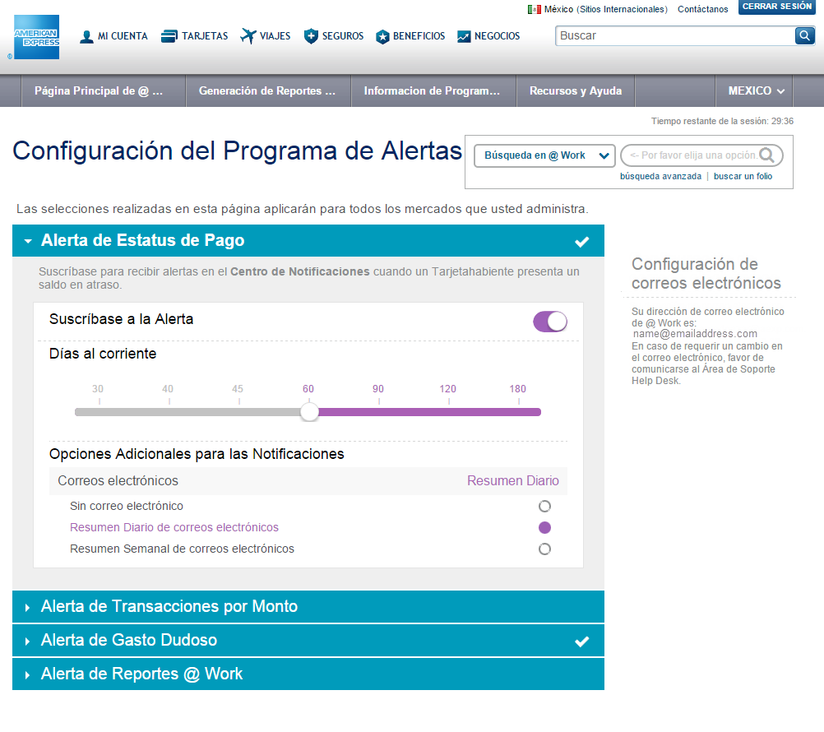
Task: Set slider to the 30 days mark
Action: pyautogui.click(x=100, y=412)
